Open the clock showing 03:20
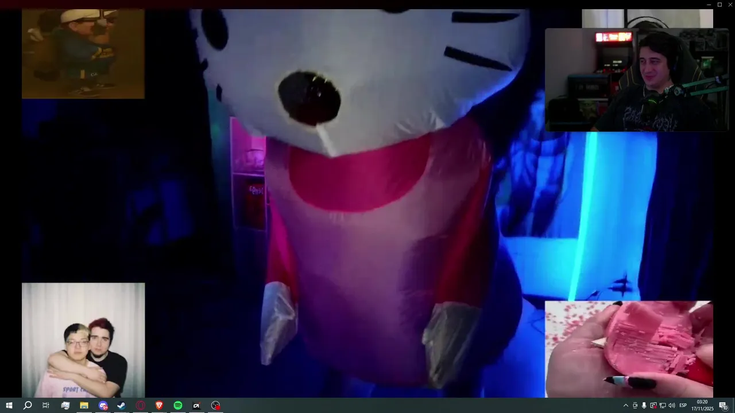The image size is (735, 413). pyautogui.click(x=702, y=406)
